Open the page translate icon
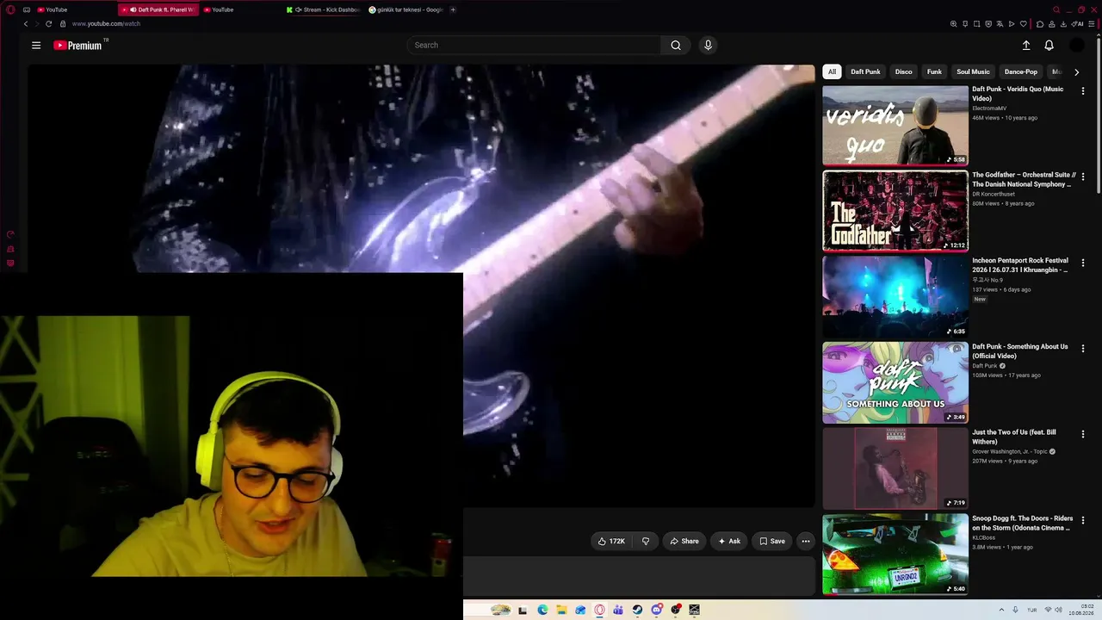The width and height of the screenshot is (1102, 620). pos(1000,24)
